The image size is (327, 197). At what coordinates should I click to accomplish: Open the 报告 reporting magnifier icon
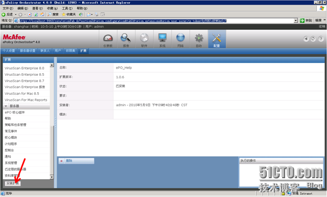pyautogui.click(x=126, y=40)
